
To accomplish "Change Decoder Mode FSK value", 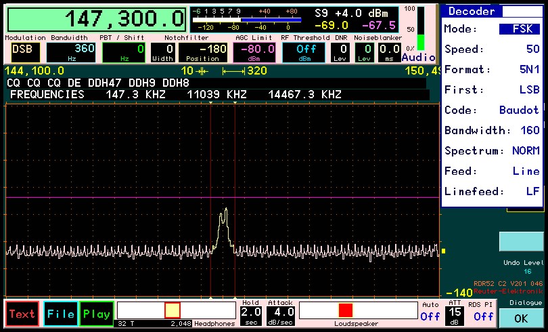I will [520, 28].
